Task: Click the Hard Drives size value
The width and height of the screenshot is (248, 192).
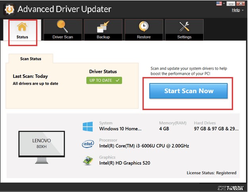Action: [215, 129]
